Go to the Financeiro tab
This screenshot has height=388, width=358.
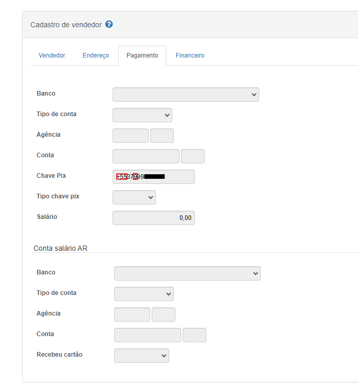190,56
